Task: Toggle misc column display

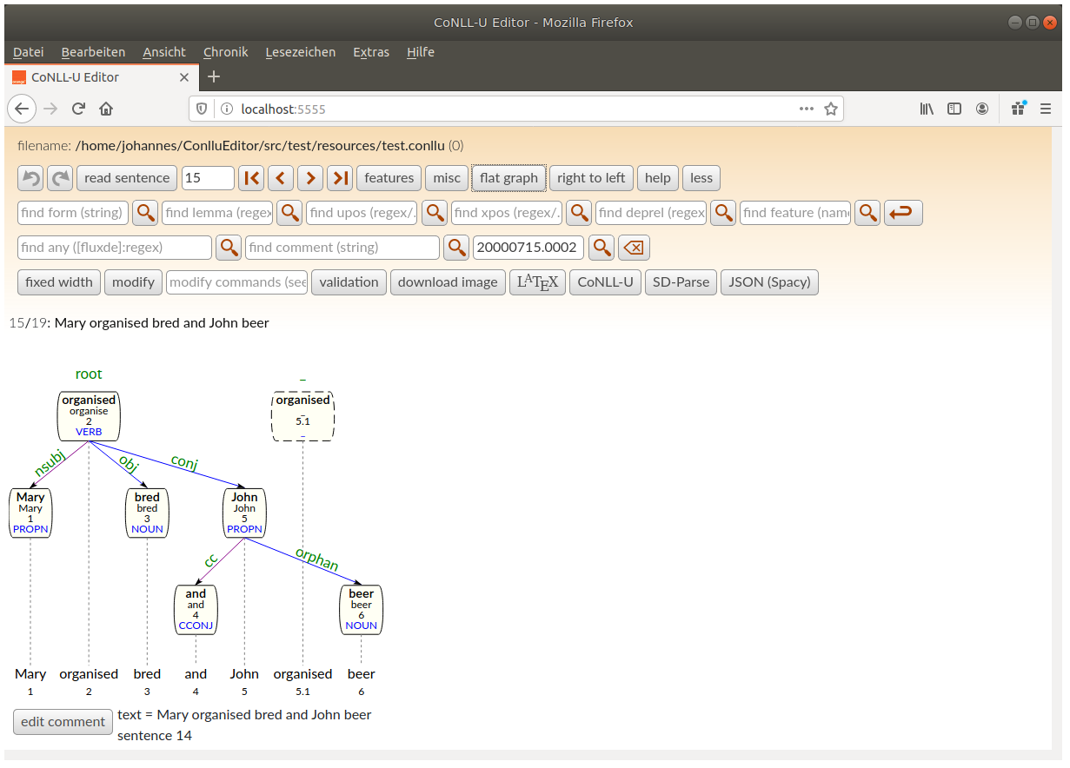Action: point(447,178)
